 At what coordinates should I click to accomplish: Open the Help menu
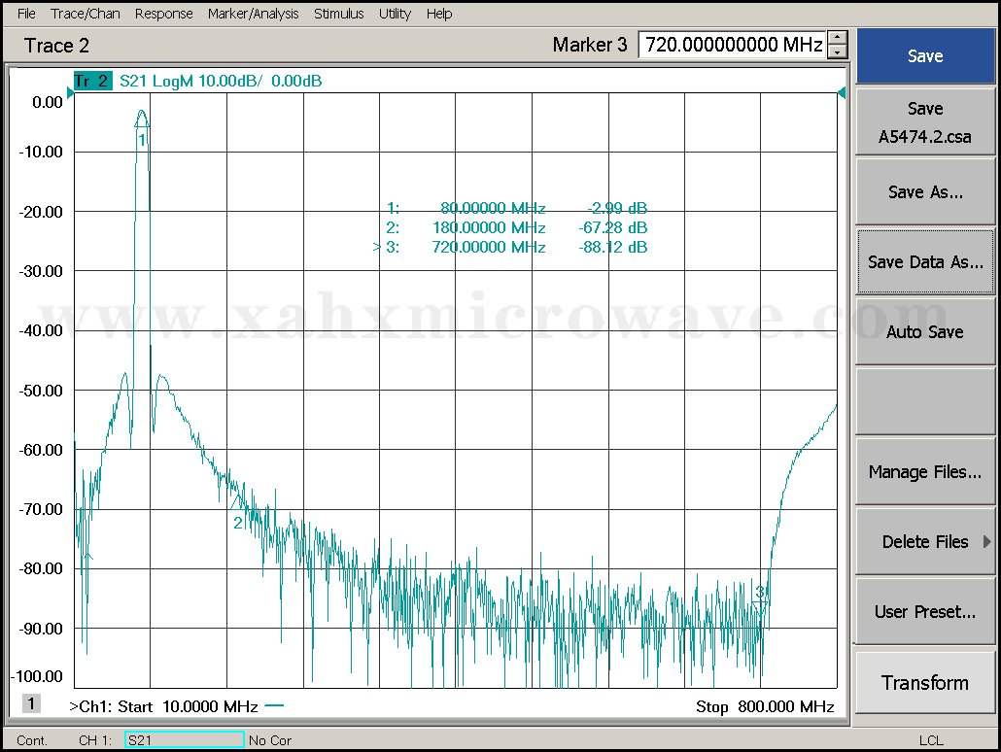(439, 14)
